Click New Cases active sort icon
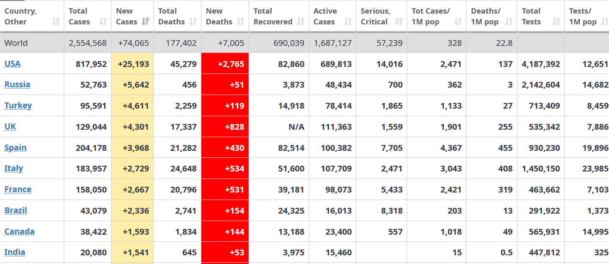Image resolution: width=609 pixels, height=264 pixels. (145, 21)
